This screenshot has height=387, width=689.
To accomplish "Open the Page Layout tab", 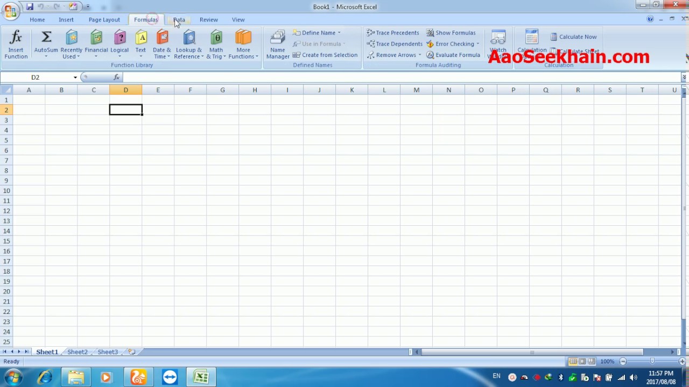I will coord(104,20).
